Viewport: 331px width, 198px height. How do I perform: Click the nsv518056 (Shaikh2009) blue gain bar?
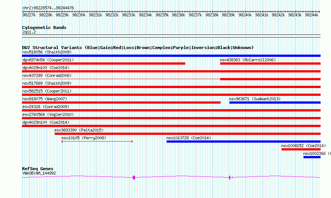click(171, 56)
